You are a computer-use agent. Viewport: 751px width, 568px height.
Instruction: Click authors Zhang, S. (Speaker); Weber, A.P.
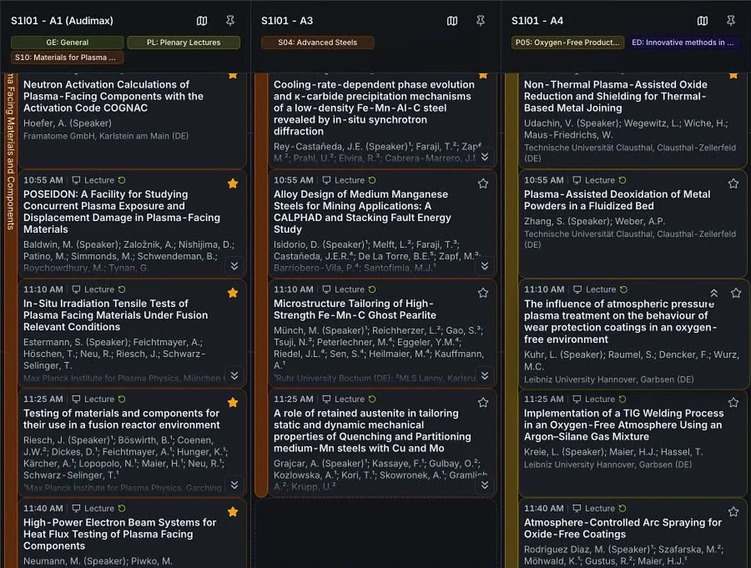tap(595, 221)
